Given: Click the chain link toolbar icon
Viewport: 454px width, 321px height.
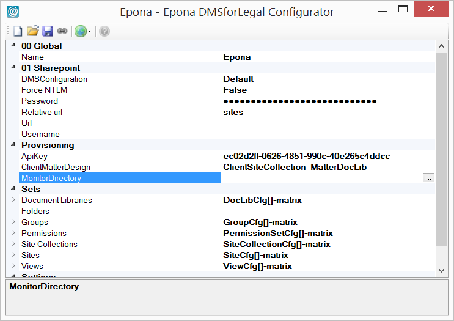Looking at the screenshot, I should tap(62, 31).
